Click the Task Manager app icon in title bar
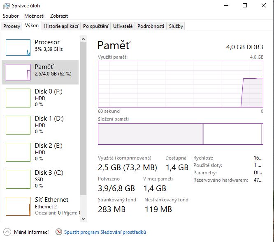 pos(6,6)
